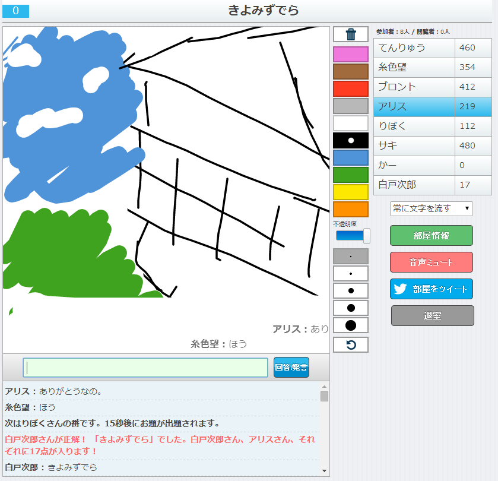Click the 部屋情報 button
This screenshot has width=498, height=481.
pyautogui.click(x=432, y=235)
